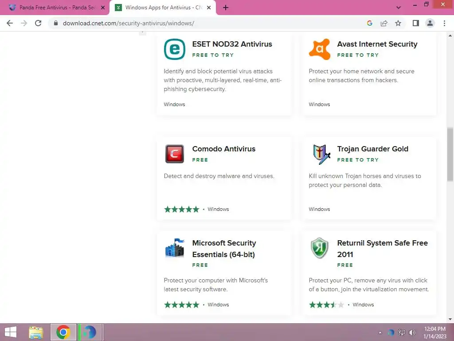Click the volume speaker tray icon
The width and height of the screenshot is (454, 341).
(412, 333)
